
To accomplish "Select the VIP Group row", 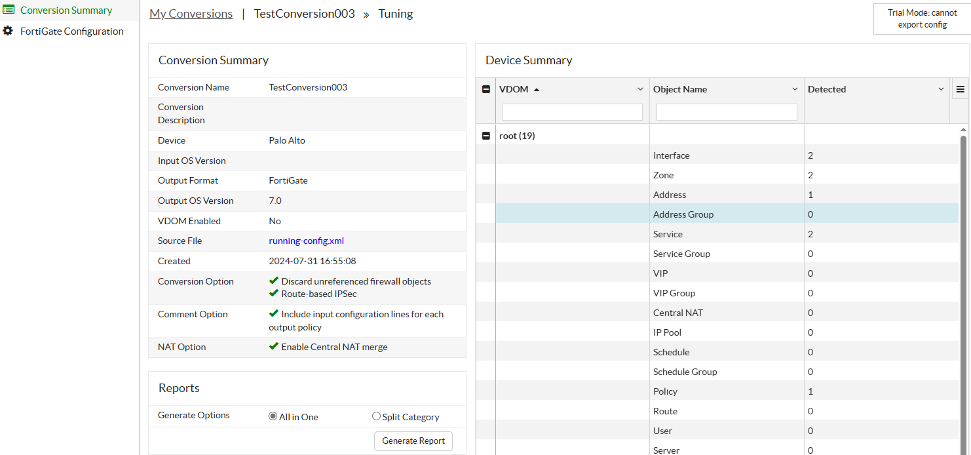I will [x=717, y=293].
